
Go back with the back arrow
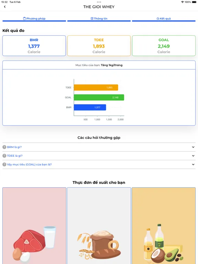click(5, 7)
